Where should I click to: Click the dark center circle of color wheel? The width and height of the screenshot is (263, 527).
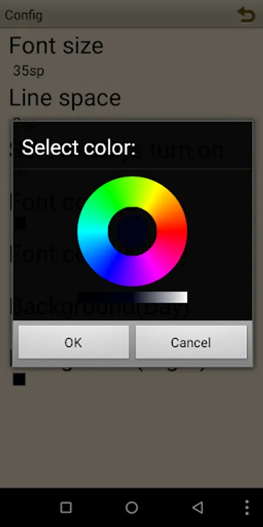[132, 231]
